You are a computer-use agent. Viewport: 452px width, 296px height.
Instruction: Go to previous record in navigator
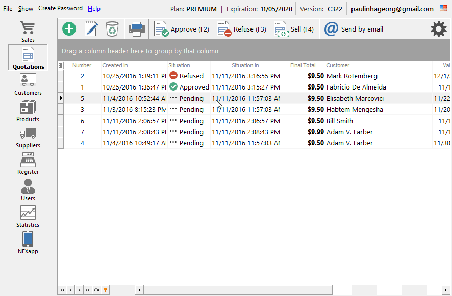(x=70, y=290)
